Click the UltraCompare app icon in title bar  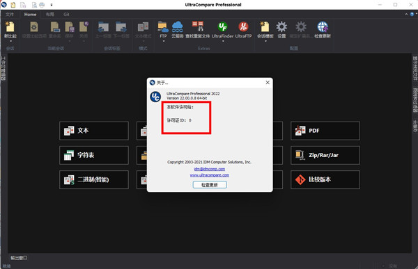pyautogui.click(x=4, y=5)
